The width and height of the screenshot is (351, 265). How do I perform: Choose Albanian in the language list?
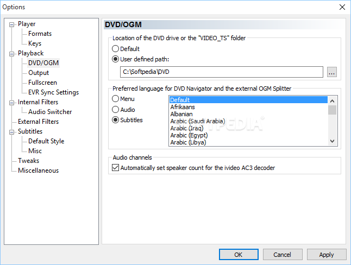coord(248,114)
